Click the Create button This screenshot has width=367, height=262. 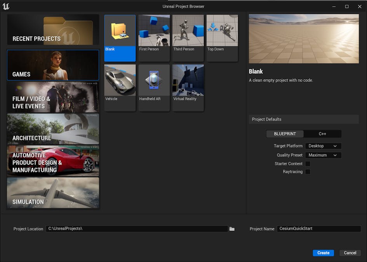[323, 253]
